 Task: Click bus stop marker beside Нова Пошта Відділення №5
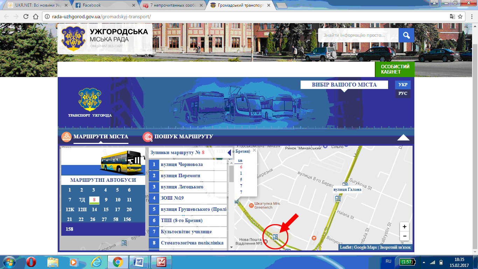pos(275,237)
